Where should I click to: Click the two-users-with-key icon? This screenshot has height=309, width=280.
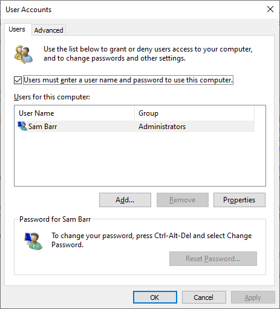[x=24, y=54]
